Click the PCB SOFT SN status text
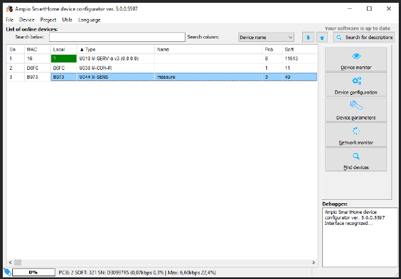The image size is (401, 279). click(137, 273)
